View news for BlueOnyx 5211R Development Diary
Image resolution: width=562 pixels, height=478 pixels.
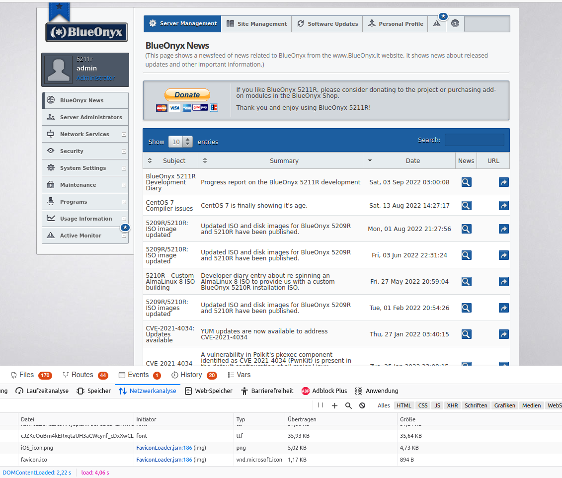[466, 182]
